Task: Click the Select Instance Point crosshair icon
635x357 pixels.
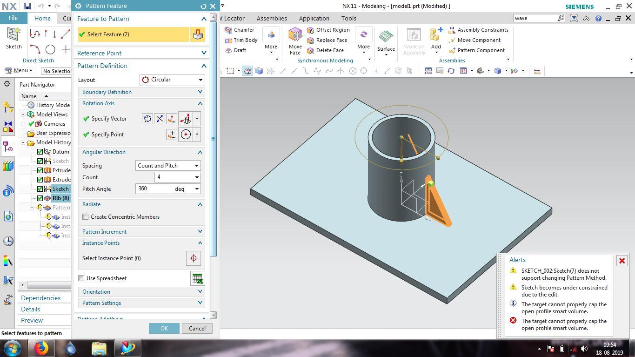Action: 193,258
